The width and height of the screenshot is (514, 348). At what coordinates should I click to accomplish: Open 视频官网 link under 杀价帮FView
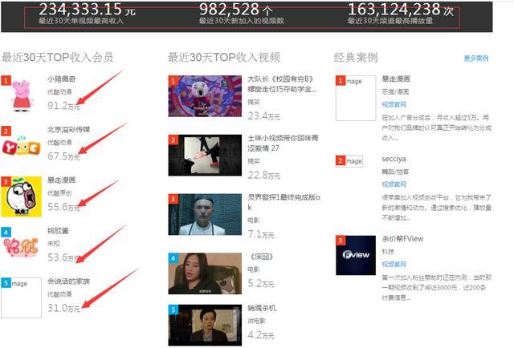click(394, 264)
